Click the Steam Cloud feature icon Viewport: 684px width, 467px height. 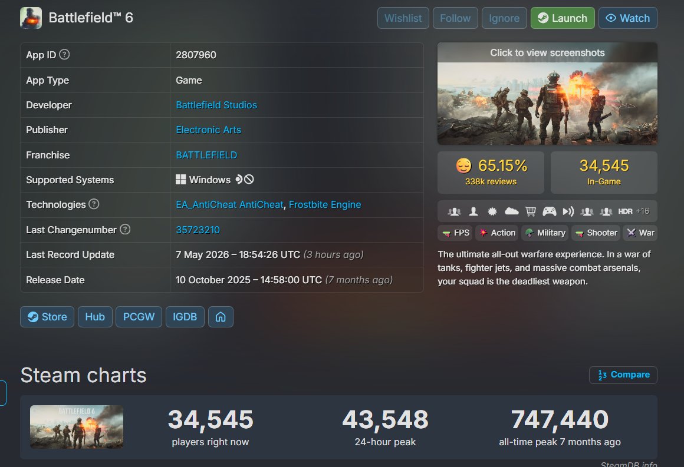(x=511, y=211)
